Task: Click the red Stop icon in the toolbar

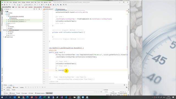Action: [51, 5]
